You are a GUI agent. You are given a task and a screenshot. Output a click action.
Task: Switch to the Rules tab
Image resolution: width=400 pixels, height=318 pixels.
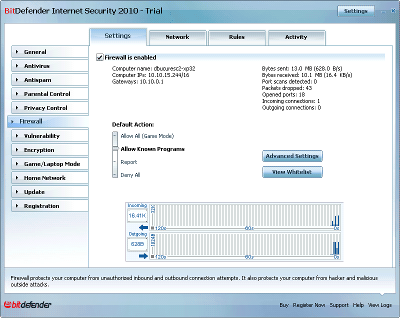(x=237, y=37)
